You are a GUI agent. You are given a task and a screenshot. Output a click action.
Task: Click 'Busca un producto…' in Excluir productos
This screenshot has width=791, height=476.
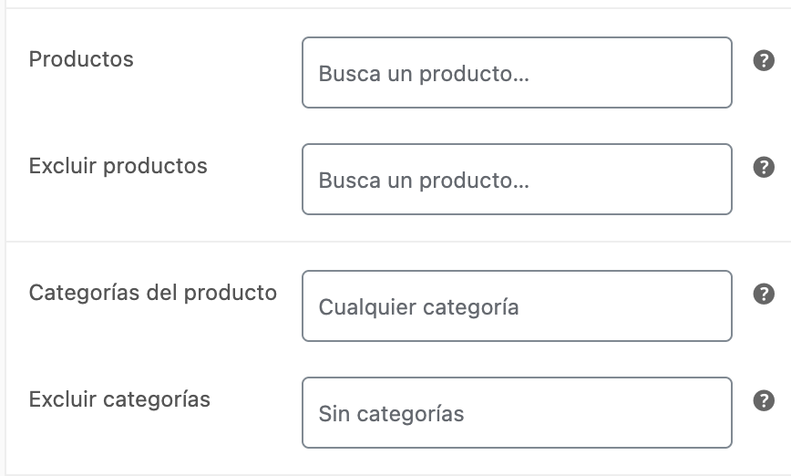pyautogui.click(x=424, y=181)
